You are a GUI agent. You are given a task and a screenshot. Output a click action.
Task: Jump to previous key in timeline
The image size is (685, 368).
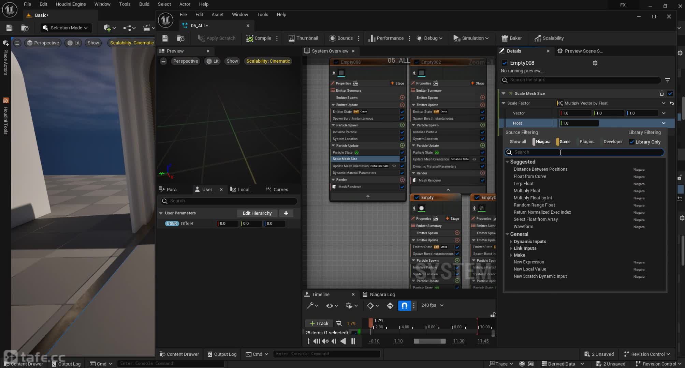[x=325, y=341]
